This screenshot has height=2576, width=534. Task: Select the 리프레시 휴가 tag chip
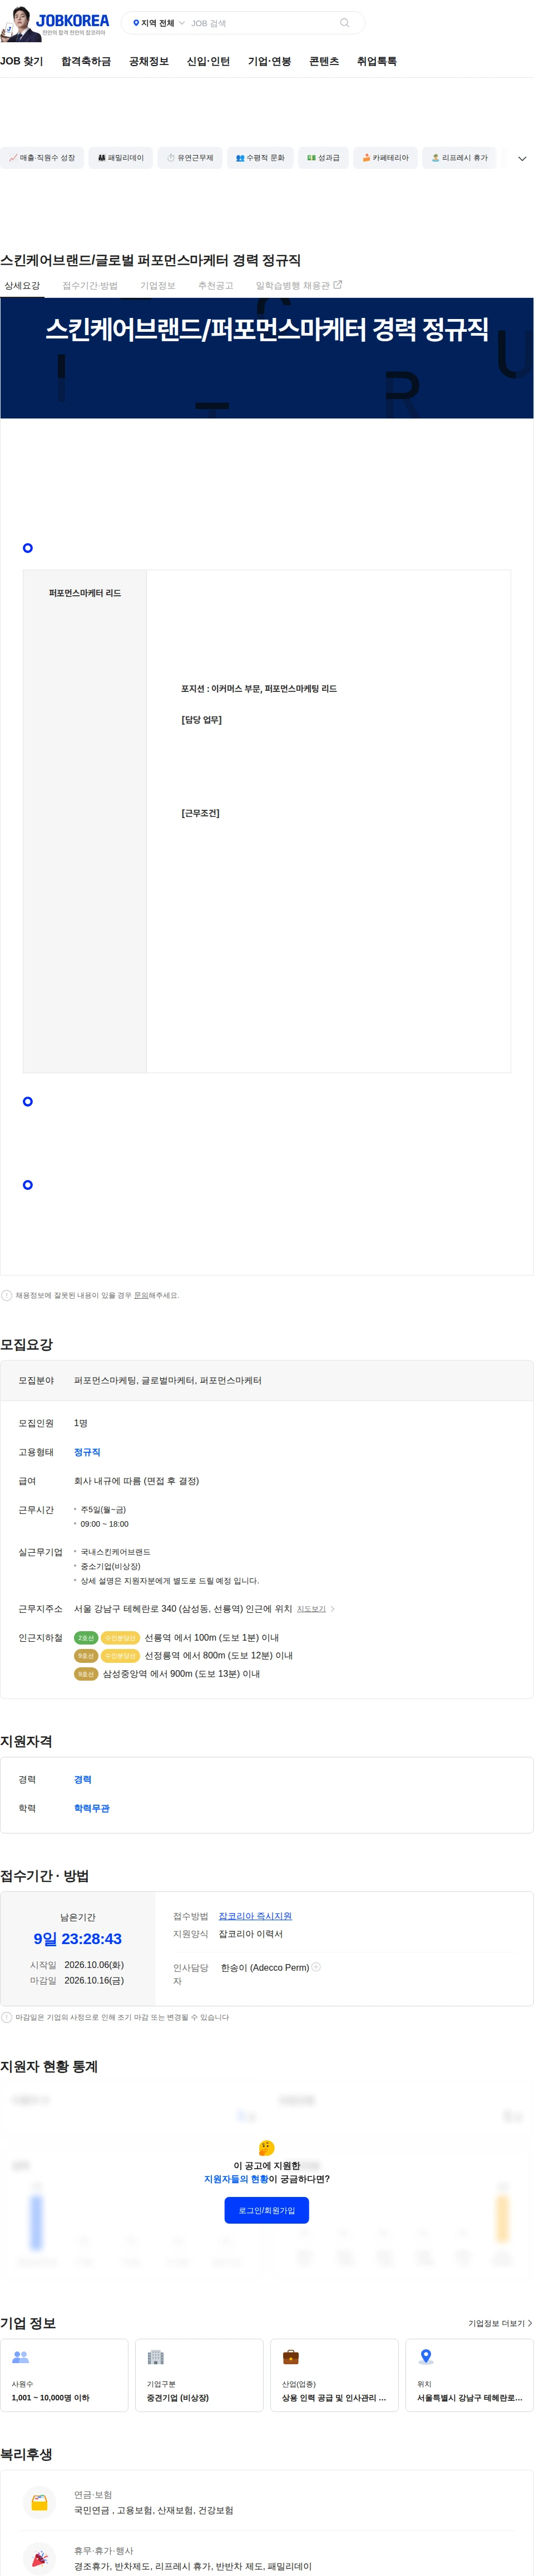[x=460, y=158]
